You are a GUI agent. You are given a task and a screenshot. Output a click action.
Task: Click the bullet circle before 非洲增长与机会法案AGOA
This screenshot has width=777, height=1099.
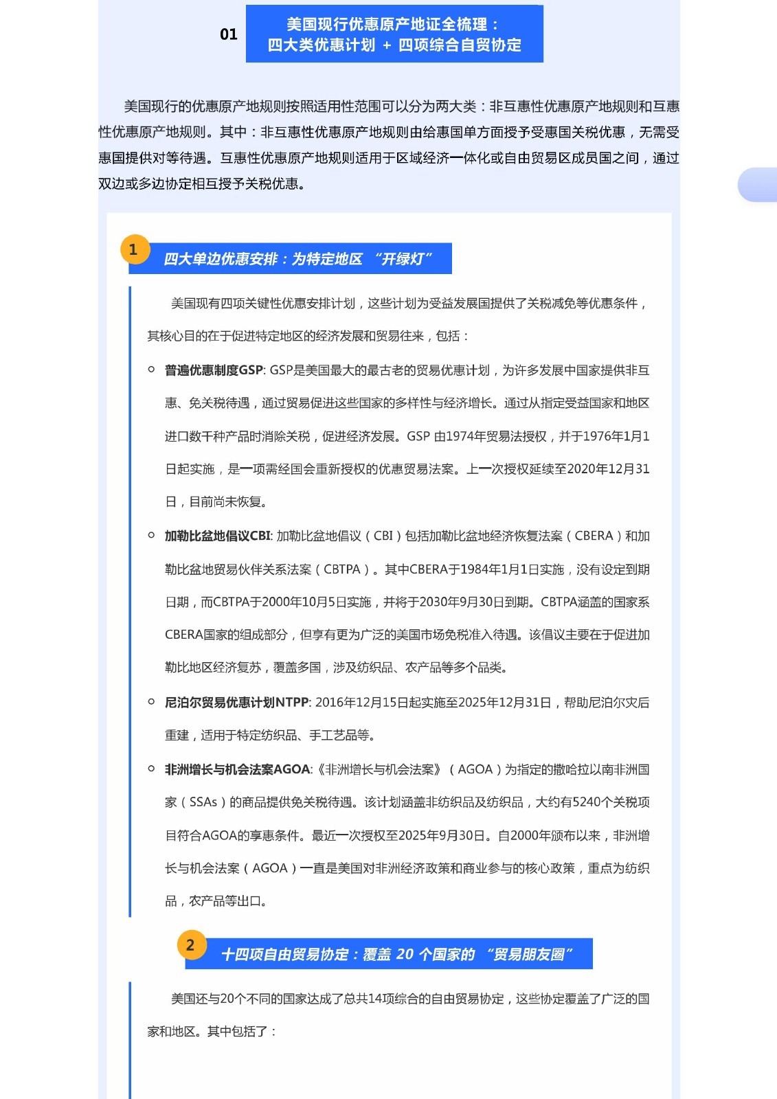pos(151,769)
